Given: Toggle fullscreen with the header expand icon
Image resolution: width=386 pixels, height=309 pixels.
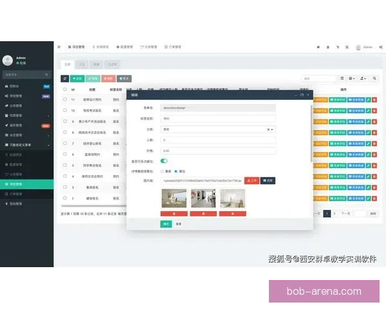Looking at the screenshot, I should click(x=347, y=47).
